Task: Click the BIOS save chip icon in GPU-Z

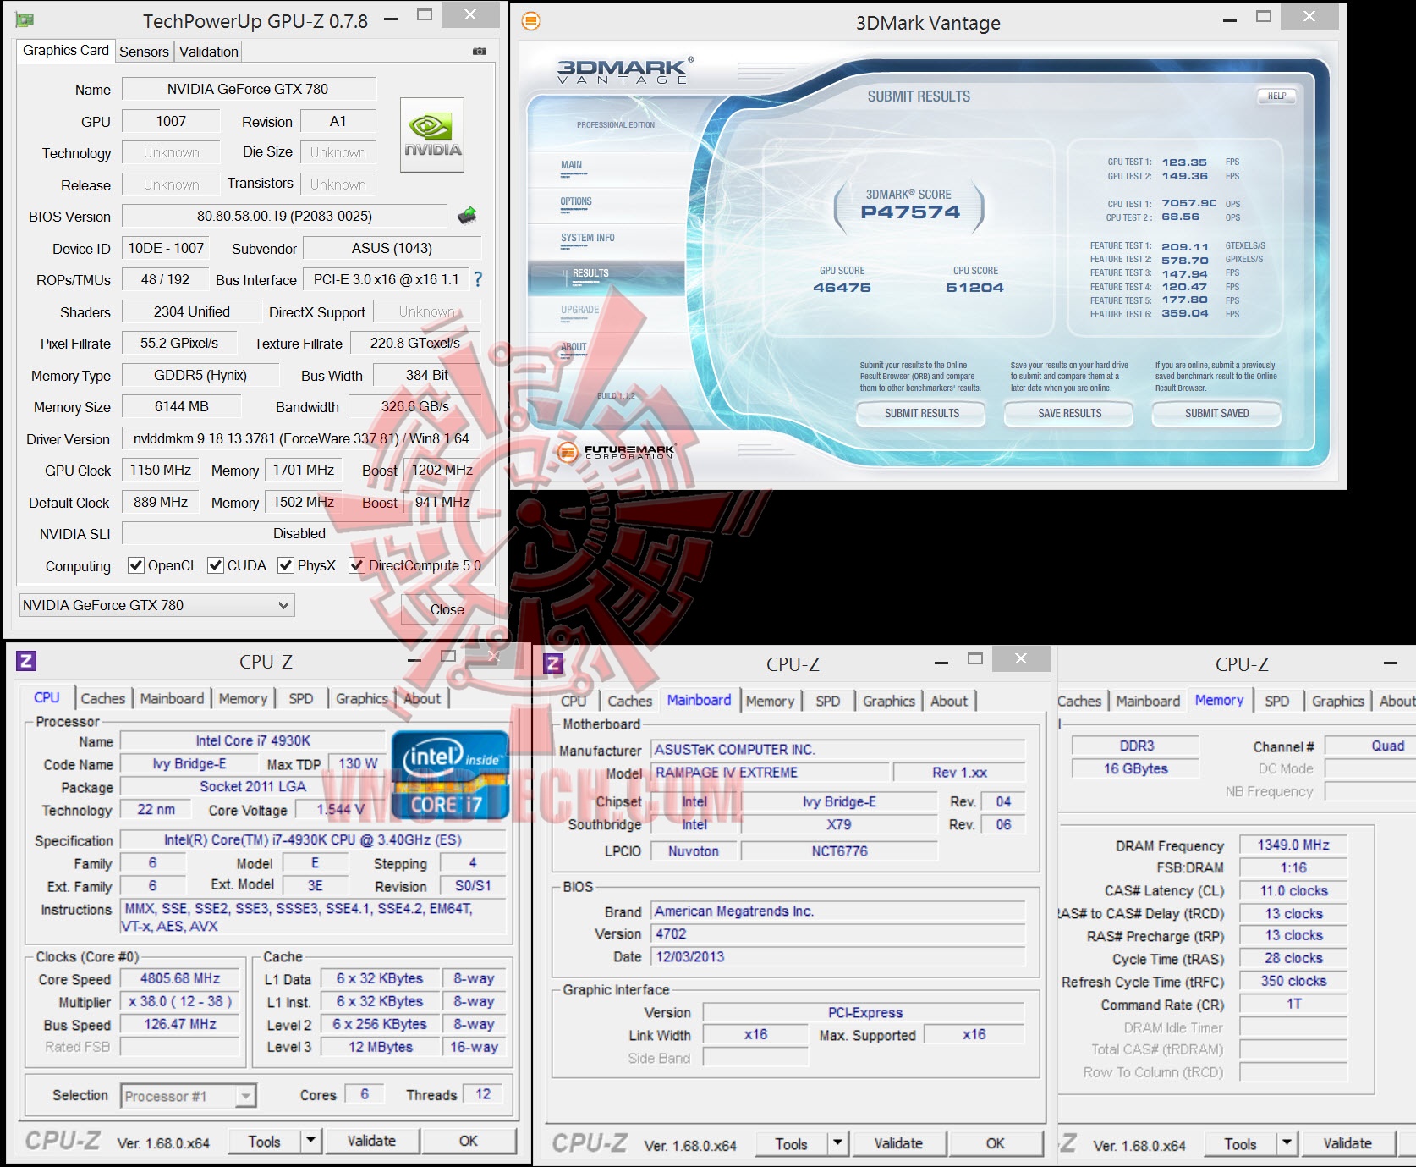Action: pyautogui.click(x=467, y=216)
